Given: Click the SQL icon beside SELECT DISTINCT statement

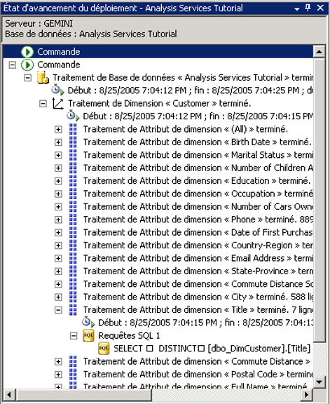Looking at the screenshot, I should tap(104, 349).
